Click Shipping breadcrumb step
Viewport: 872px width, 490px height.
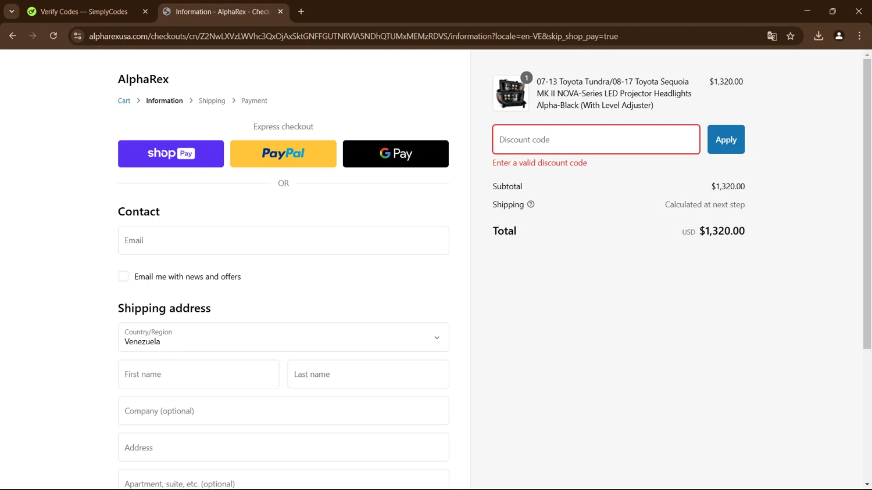pyautogui.click(x=212, y=100)
